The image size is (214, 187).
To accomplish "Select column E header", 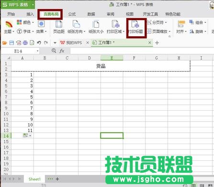I will 112,58.
